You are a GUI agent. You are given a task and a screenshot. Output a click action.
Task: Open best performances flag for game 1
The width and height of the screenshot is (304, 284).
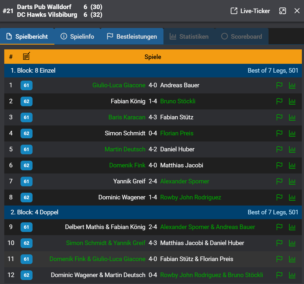click(x=279, y=85)
